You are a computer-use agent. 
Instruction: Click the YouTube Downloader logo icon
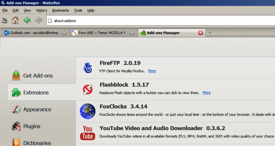[x=88, y=133]
